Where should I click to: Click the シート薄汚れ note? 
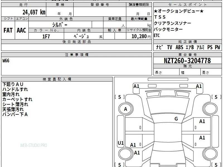point(15,104)
